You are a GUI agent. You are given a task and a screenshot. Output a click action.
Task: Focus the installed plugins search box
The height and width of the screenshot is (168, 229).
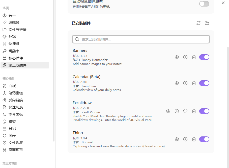tap(141, 39)
